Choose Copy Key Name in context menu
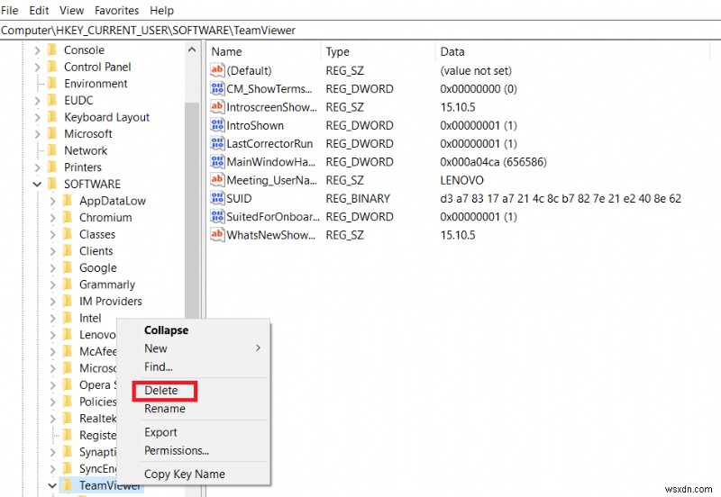Image resolution: width=721 pixels, height=497 pixels. coord(185,474)
